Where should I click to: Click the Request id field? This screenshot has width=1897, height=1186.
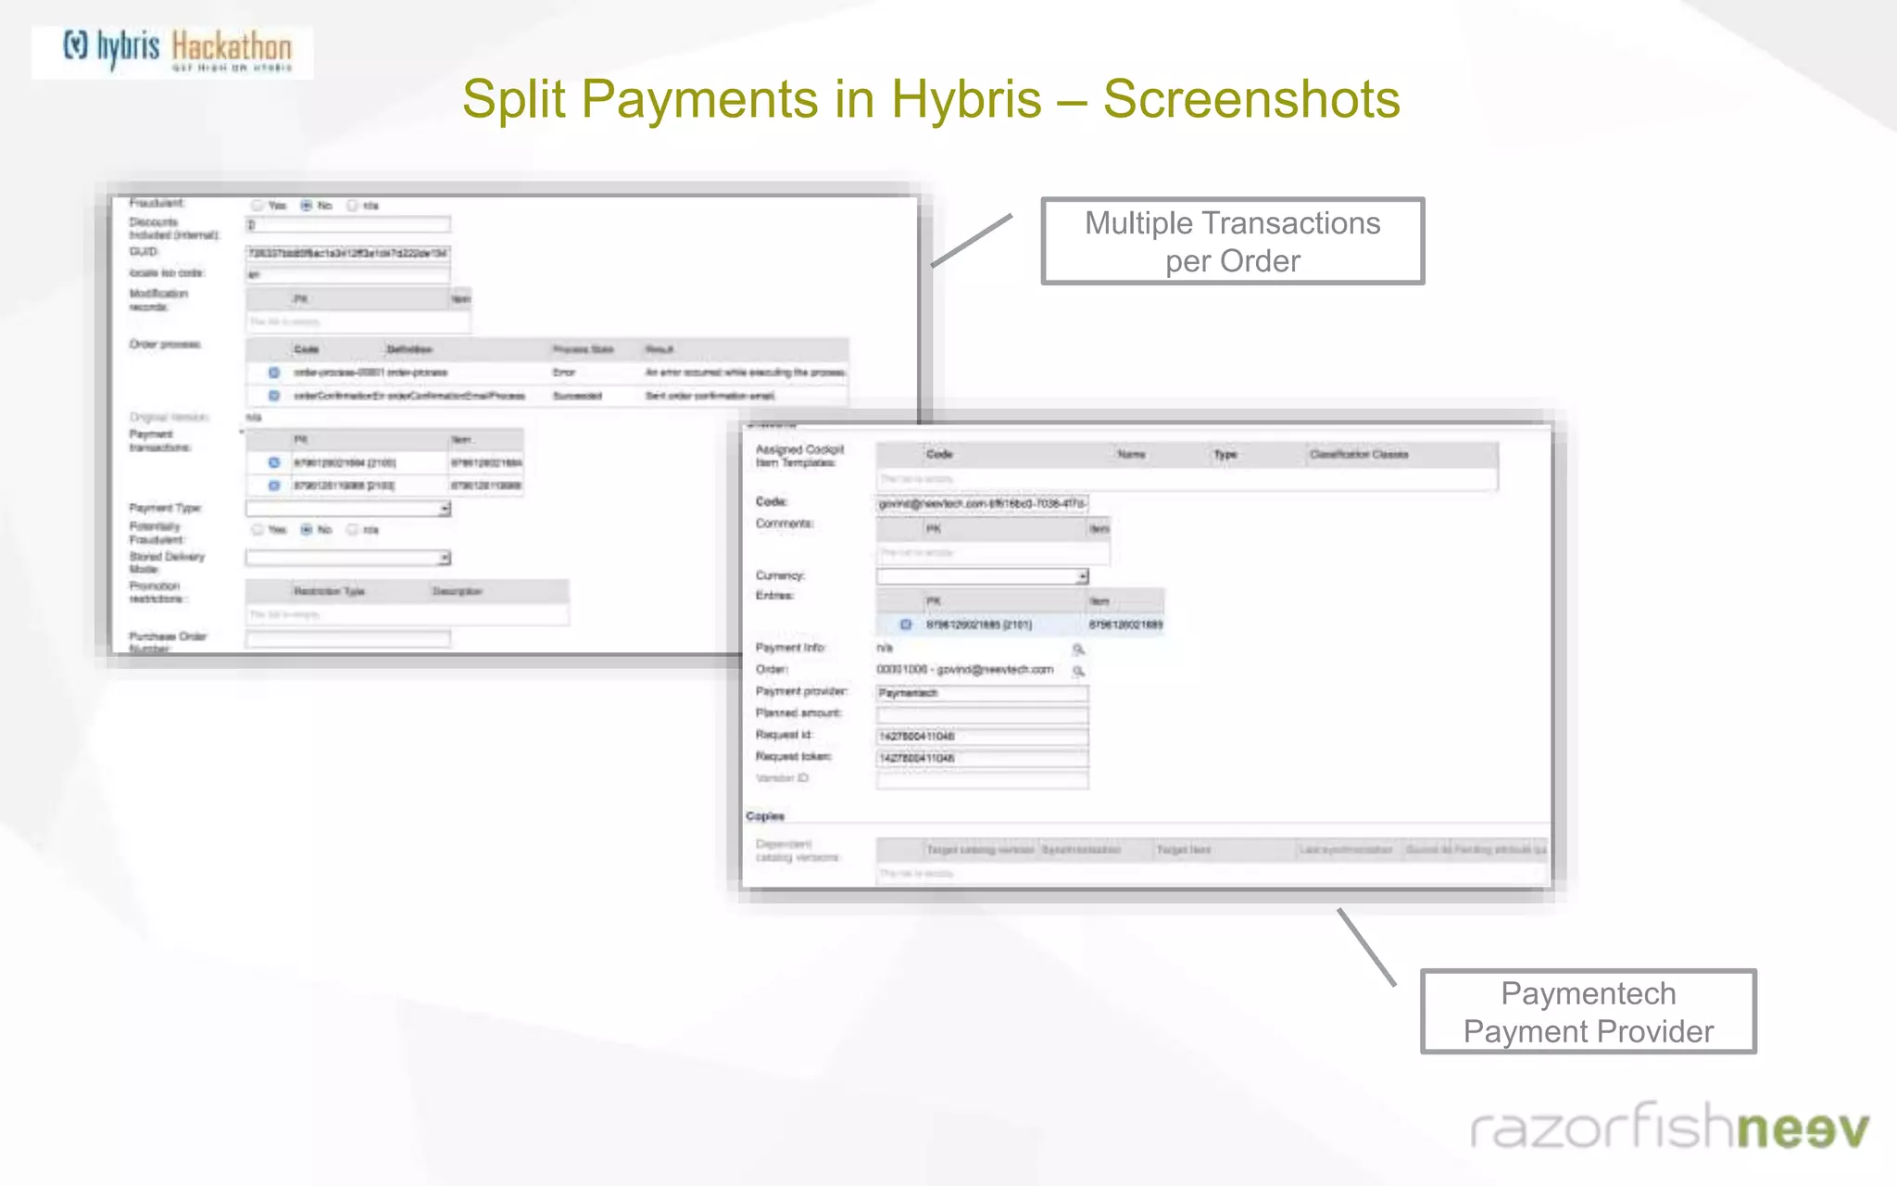point(983,737)
